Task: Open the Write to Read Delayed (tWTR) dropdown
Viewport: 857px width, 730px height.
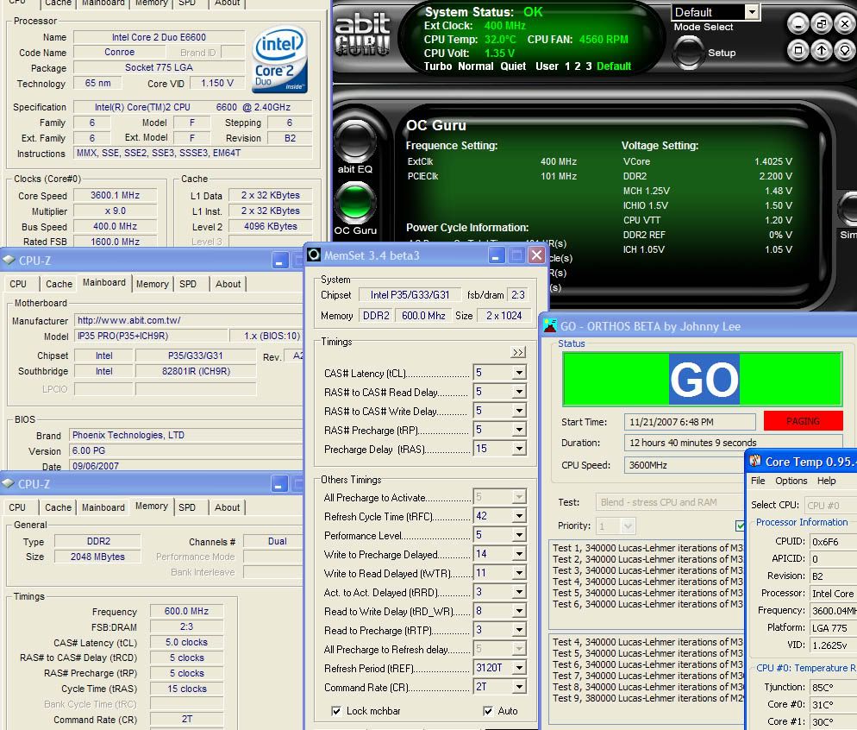Action: (x=519, y=573)
